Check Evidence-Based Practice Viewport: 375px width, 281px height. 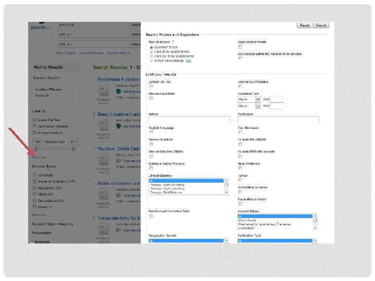click(151, 168)
